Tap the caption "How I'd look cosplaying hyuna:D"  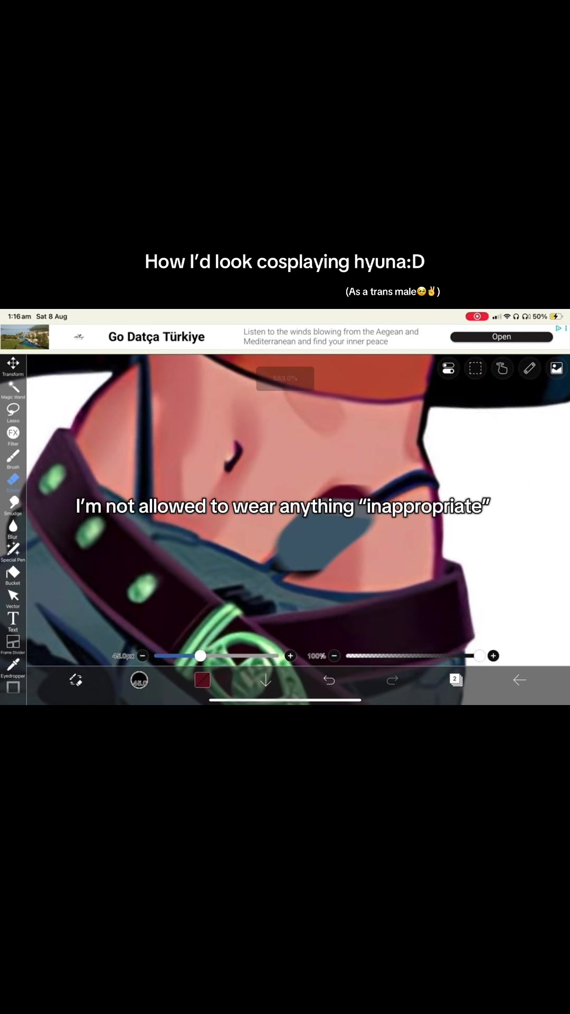[285, 261]
